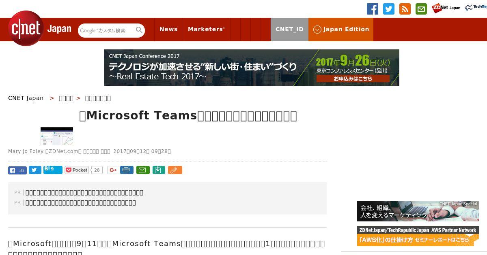Click the search magnifier icon
Viewport: 487px width, 255px height.
pyautogui.click(x=139, y=30)
